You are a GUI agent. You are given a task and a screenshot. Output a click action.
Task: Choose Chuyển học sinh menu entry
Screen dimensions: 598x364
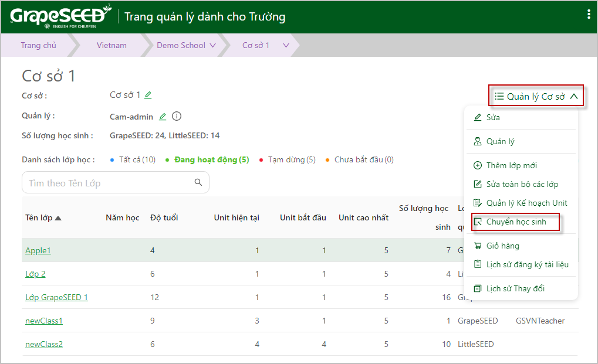click(x=516, y=222)
